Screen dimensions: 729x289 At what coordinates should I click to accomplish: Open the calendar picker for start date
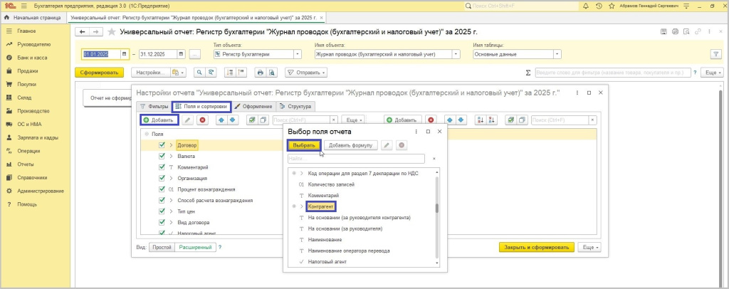point(125,54)
